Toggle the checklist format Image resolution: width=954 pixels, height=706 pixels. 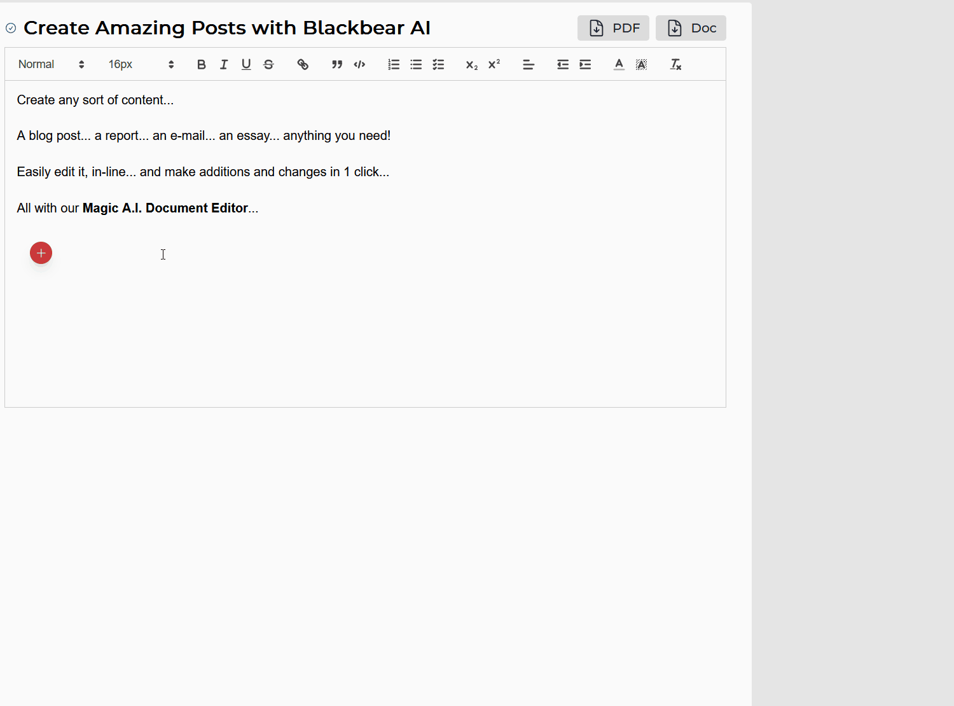tap(438, 64)
